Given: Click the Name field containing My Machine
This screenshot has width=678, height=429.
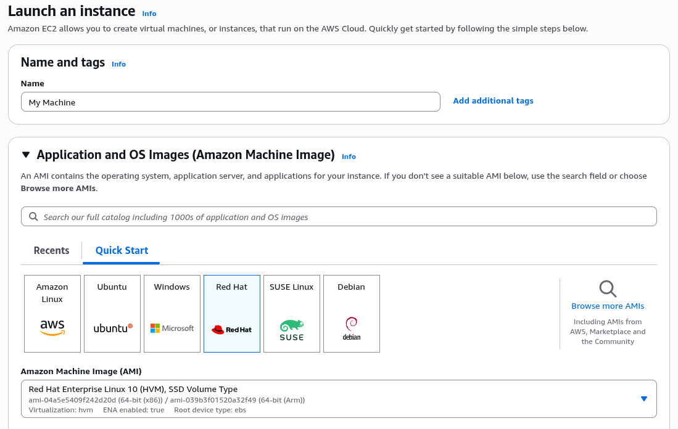Looking at the screenshot, I should pyautogui.click(x=230, y=102).
